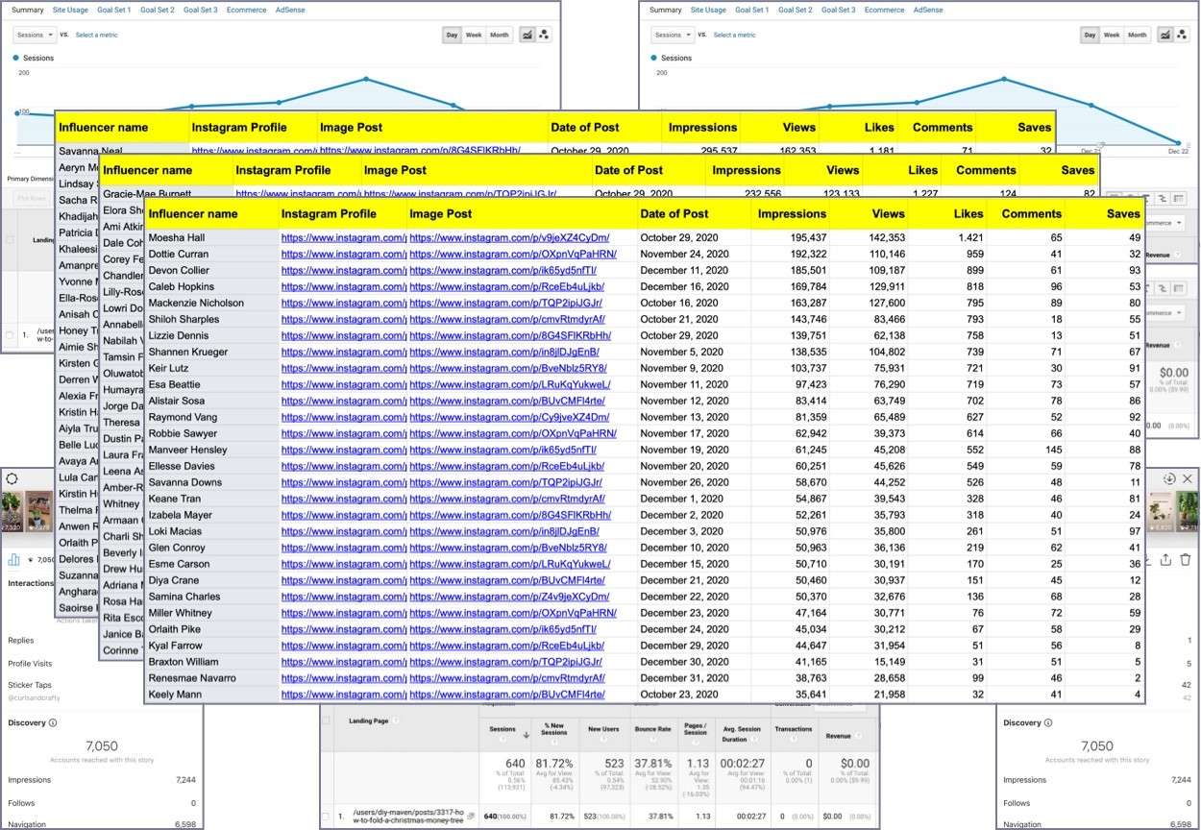1201x830 pixels.
Task: Select Month view in left Analytics panel
Action: (x=500, y=35)
